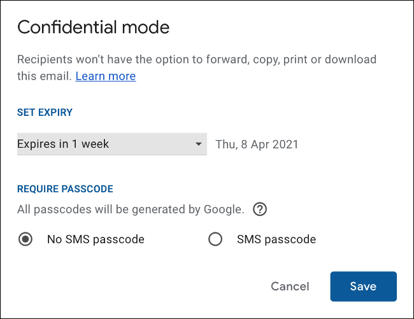Select the SMS passcode radio button
This screenshot has width=414, height=319.
click(x=215, y=239)
